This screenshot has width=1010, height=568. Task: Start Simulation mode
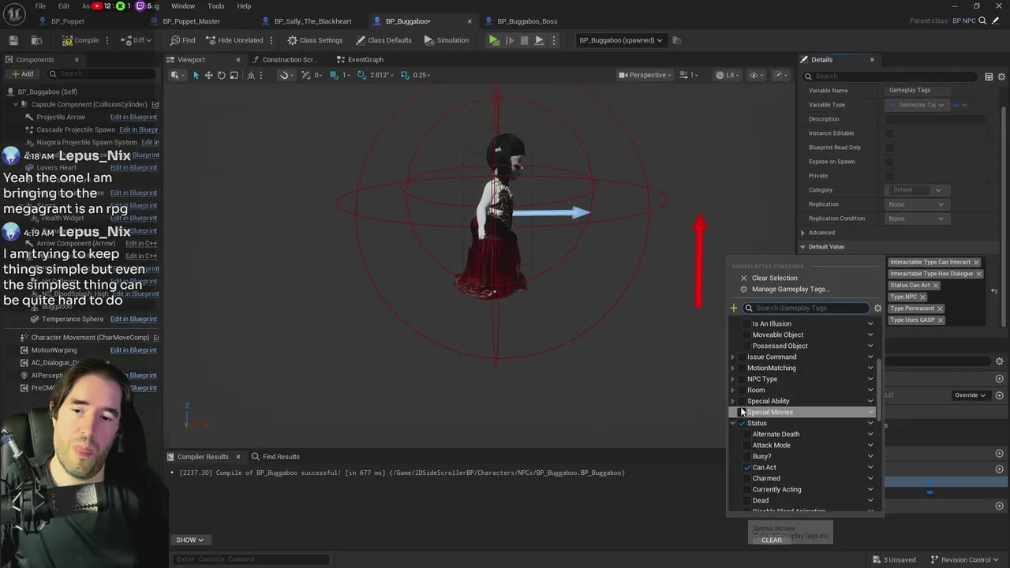447,40
